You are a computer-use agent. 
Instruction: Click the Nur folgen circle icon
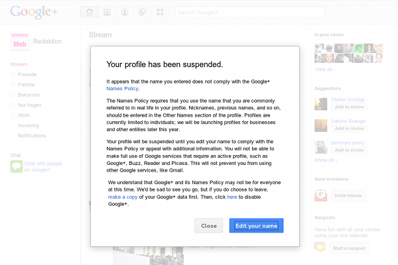click(13, 105)
